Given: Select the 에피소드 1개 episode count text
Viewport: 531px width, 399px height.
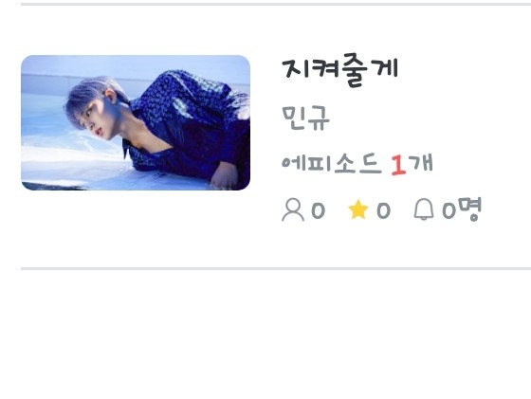Looking at the screenshot, I should click(x=357, y=164).
